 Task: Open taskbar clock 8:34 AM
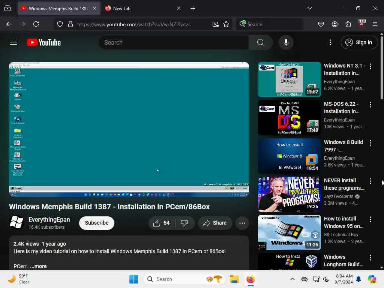[344, 279]
